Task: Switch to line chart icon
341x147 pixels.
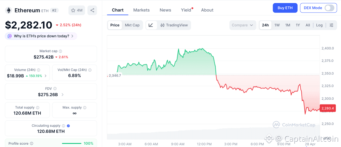Action: (151, 25)
